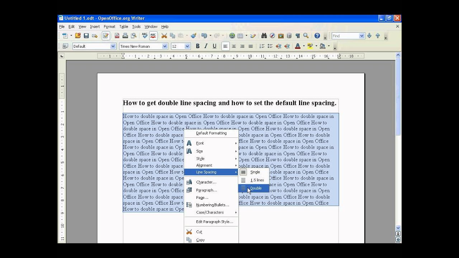Screen dimensions: 459x258
Task: Toggle bulleted list
Action: (x=270, y=46)
